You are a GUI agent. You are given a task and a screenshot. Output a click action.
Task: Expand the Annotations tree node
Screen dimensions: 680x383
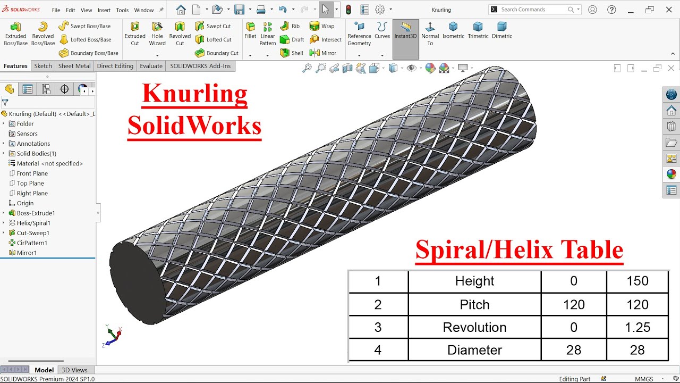click(4, 144)
